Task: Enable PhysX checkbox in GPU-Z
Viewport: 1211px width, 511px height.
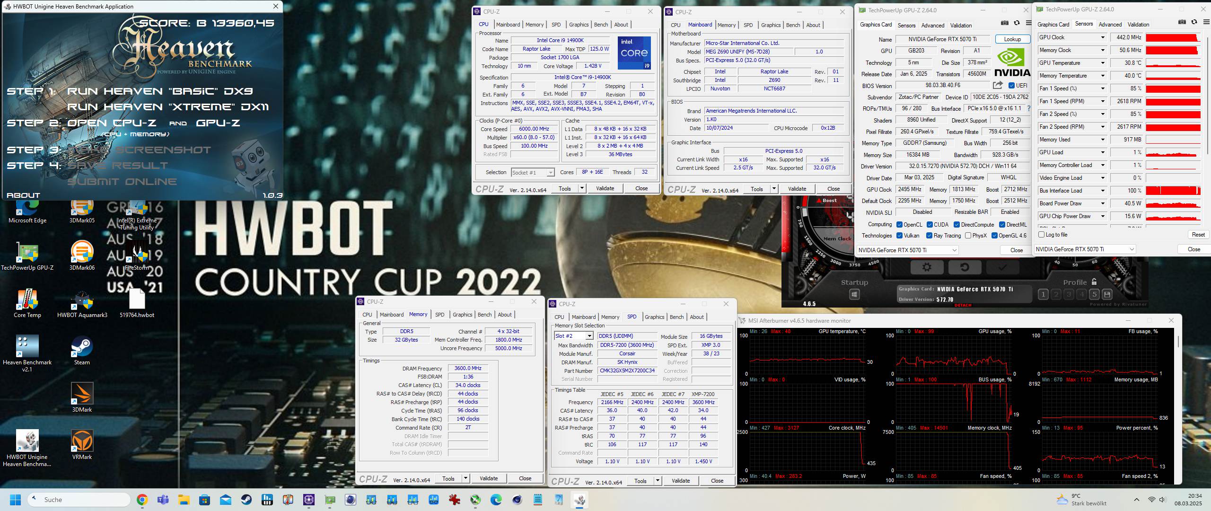Action: (968, 236)
